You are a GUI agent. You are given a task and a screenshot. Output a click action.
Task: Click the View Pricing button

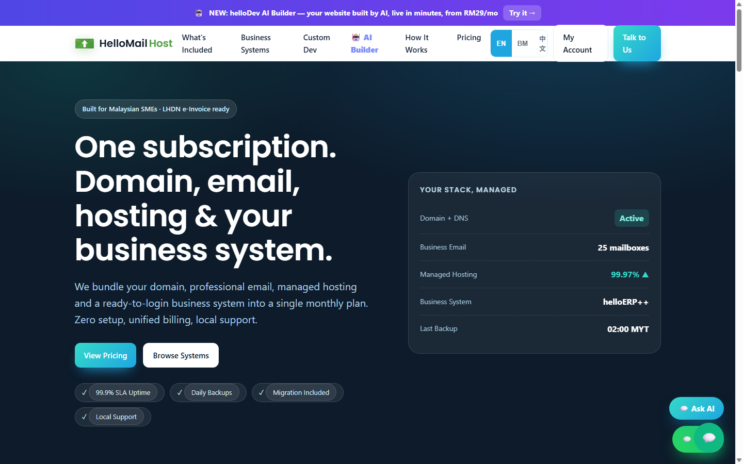pos(105,355)
